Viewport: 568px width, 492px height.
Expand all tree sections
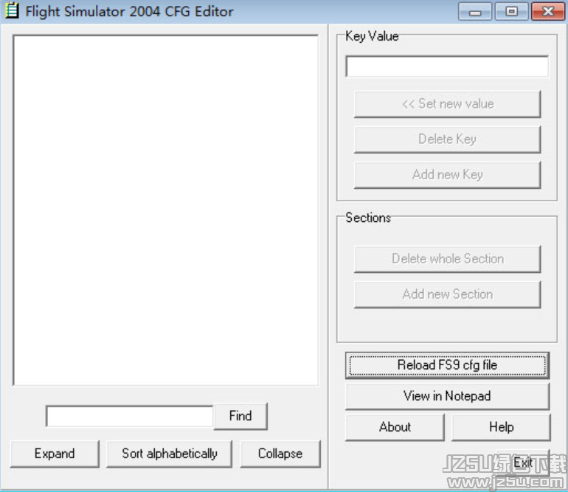coord(55,454)
